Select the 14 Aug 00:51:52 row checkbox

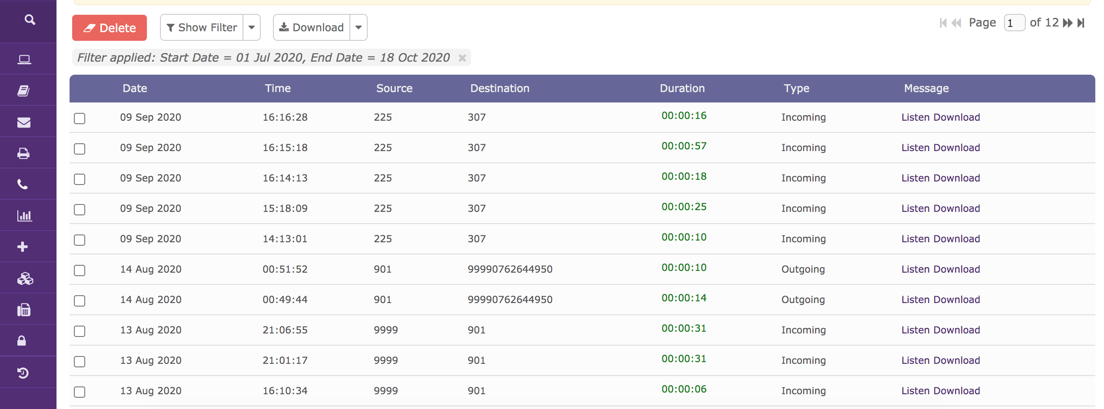[x=80, y=270]
